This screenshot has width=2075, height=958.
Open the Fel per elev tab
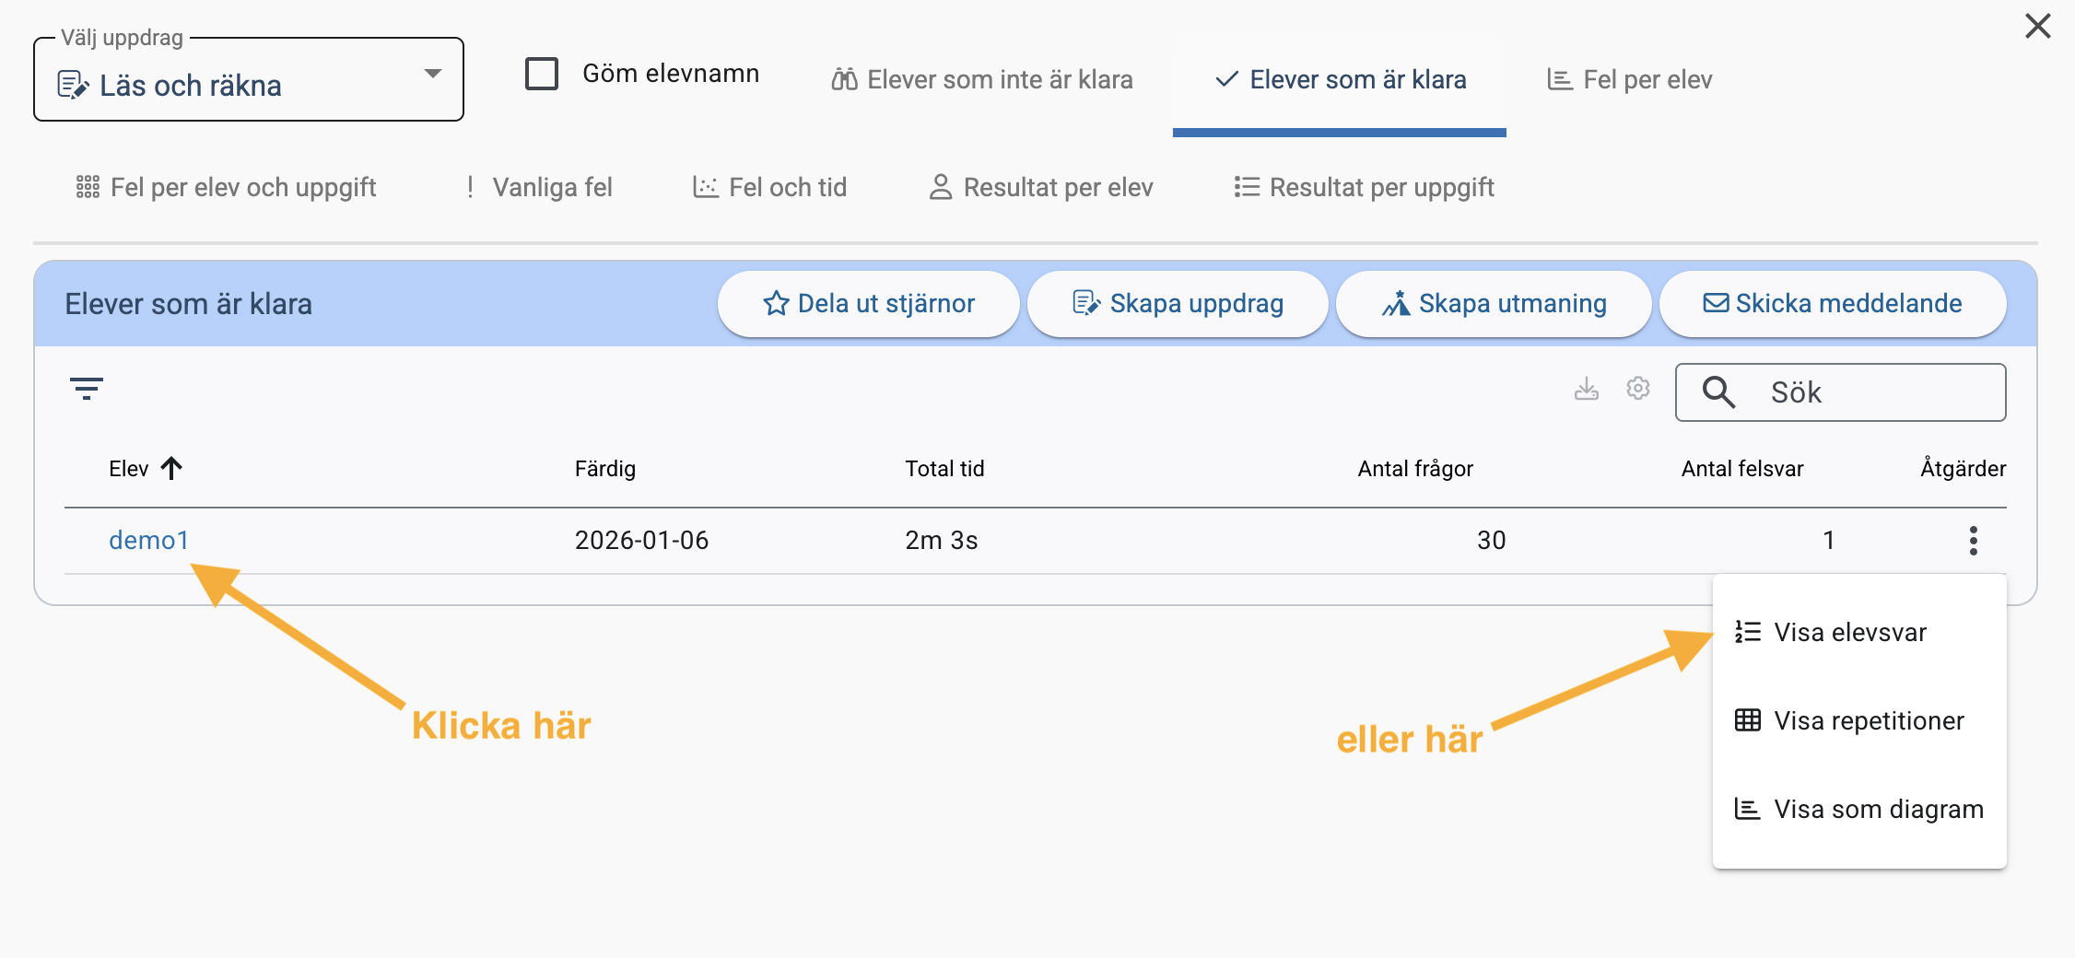tap(1629, 80)
